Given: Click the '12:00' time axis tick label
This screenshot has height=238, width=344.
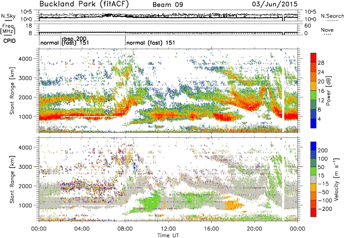Looking at the screenshot, I should coord(168,229).
